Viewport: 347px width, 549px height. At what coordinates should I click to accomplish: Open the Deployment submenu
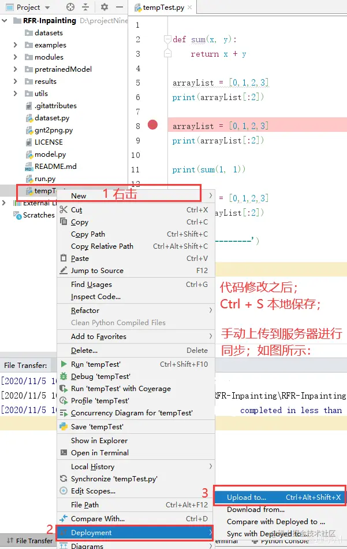tap(136, 533)
